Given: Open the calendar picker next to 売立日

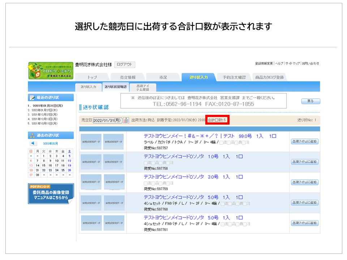Looking at the screenshot, I should (126, 120).
